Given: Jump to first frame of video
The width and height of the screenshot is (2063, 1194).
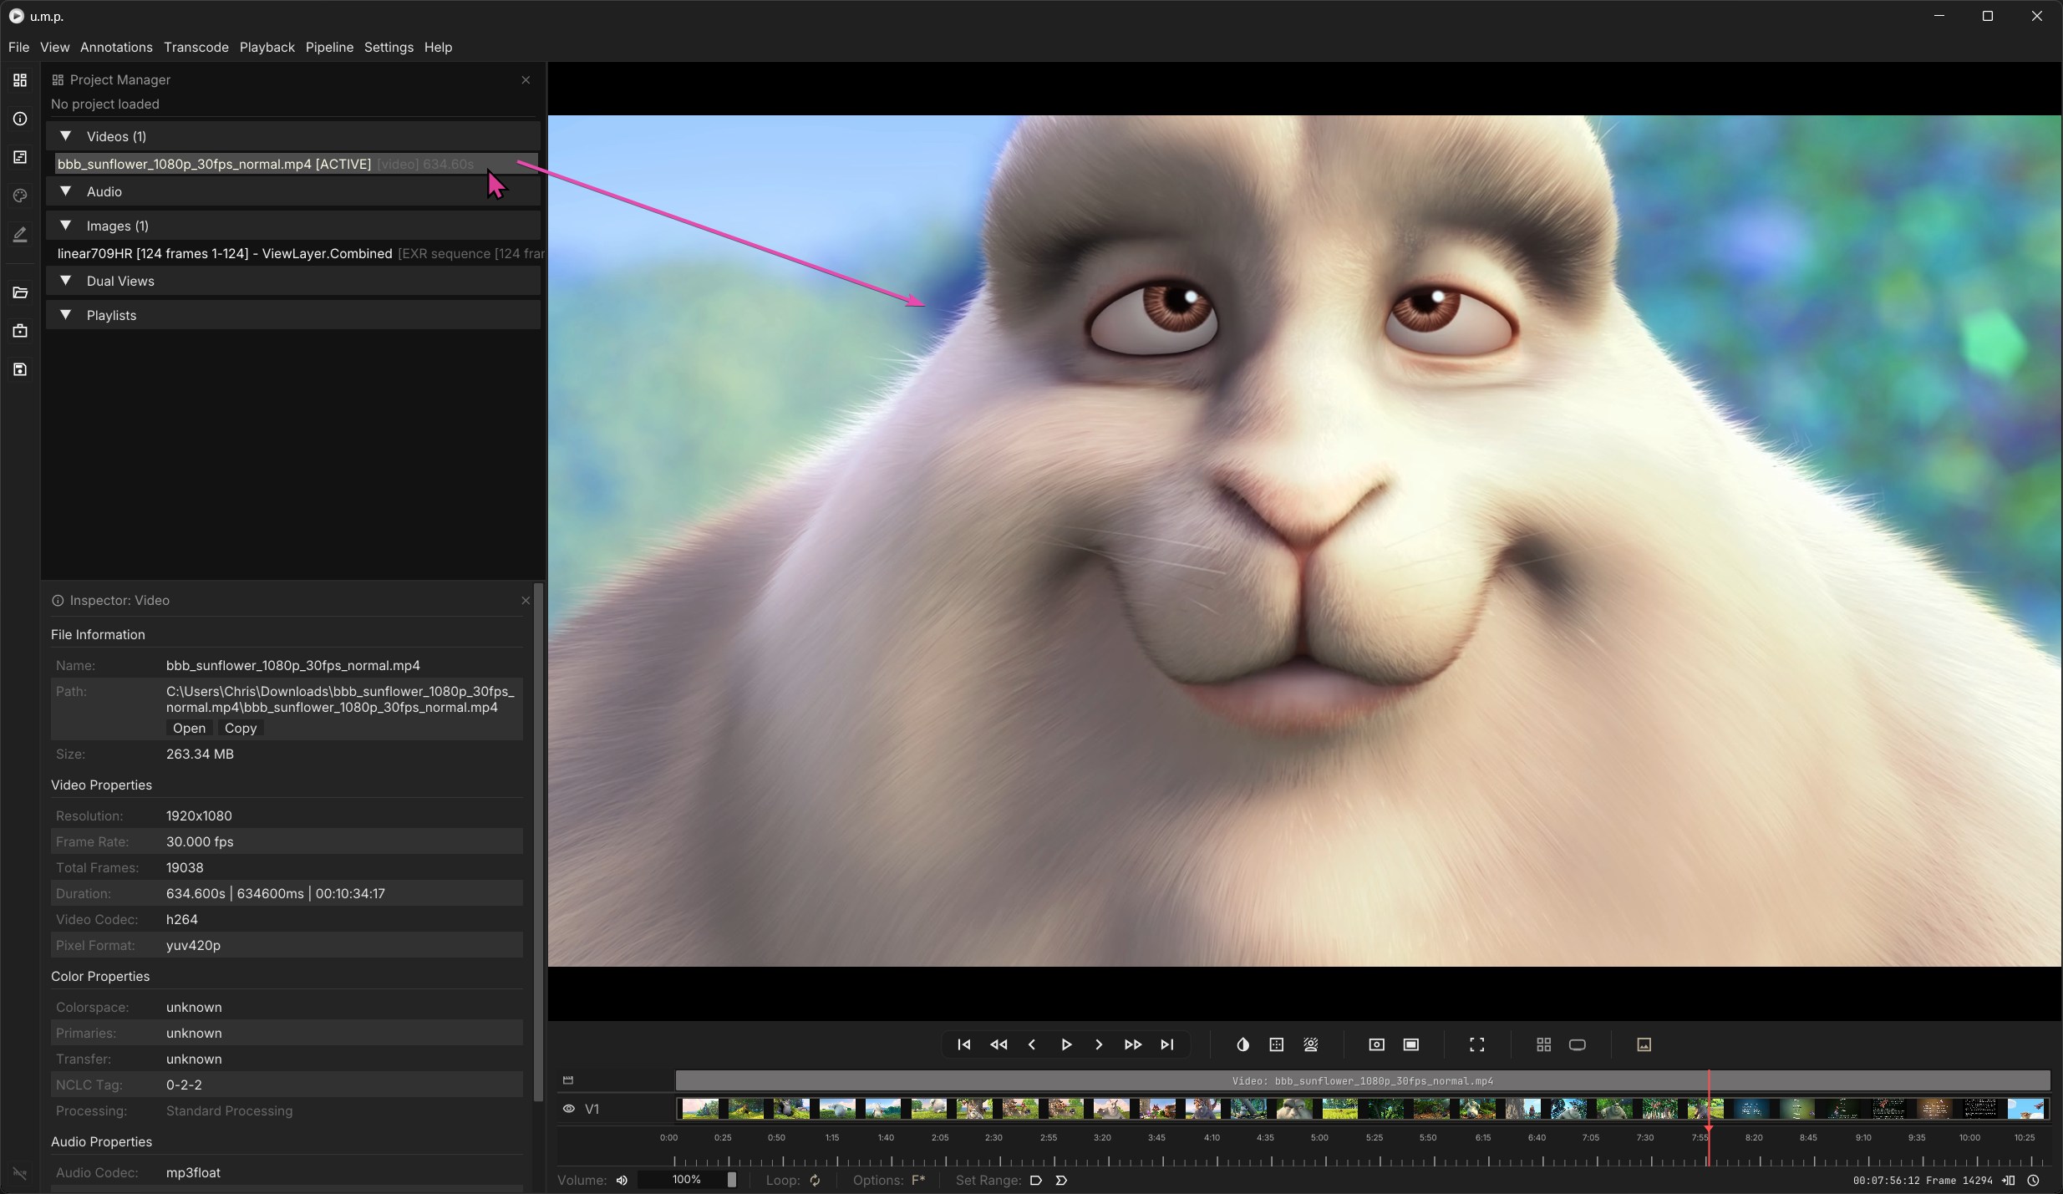Looking at the screenshot, I should point(963,1044).
